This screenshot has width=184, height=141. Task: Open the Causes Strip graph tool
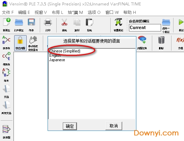pos(6,129)
